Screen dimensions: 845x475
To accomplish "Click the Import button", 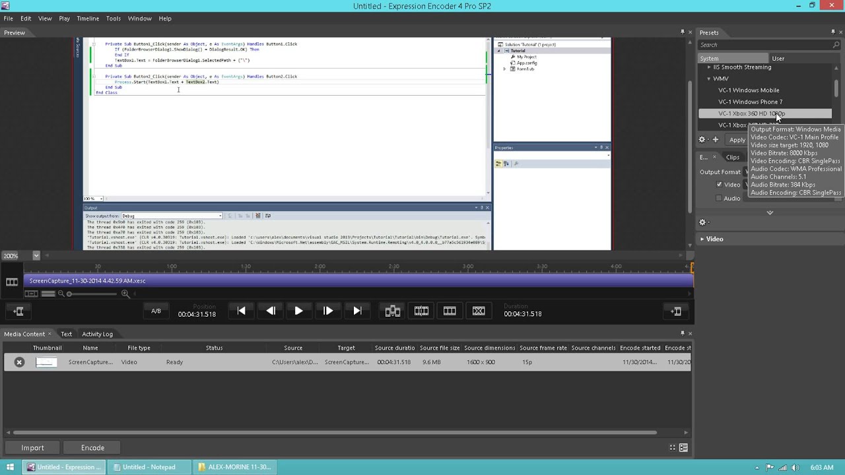I will point(32,447).
